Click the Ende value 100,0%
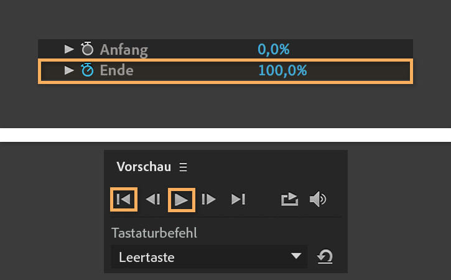Viewport: 451px width, 280px height. click(282, 70)
